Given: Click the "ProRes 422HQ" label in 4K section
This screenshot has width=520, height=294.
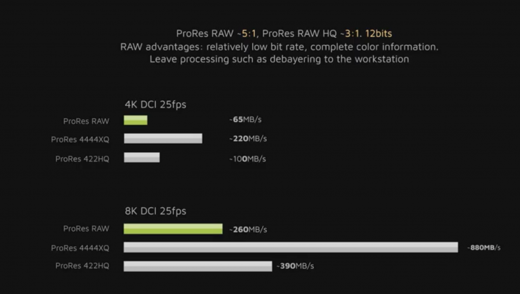Looking at the screenshot, I should click(82, 159).
